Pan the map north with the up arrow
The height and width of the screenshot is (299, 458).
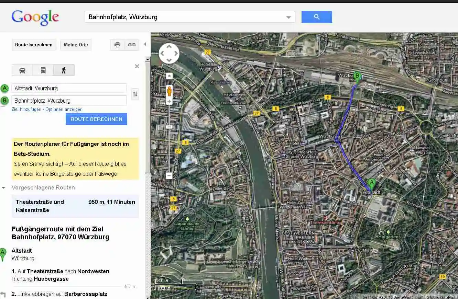pos(169,47)
